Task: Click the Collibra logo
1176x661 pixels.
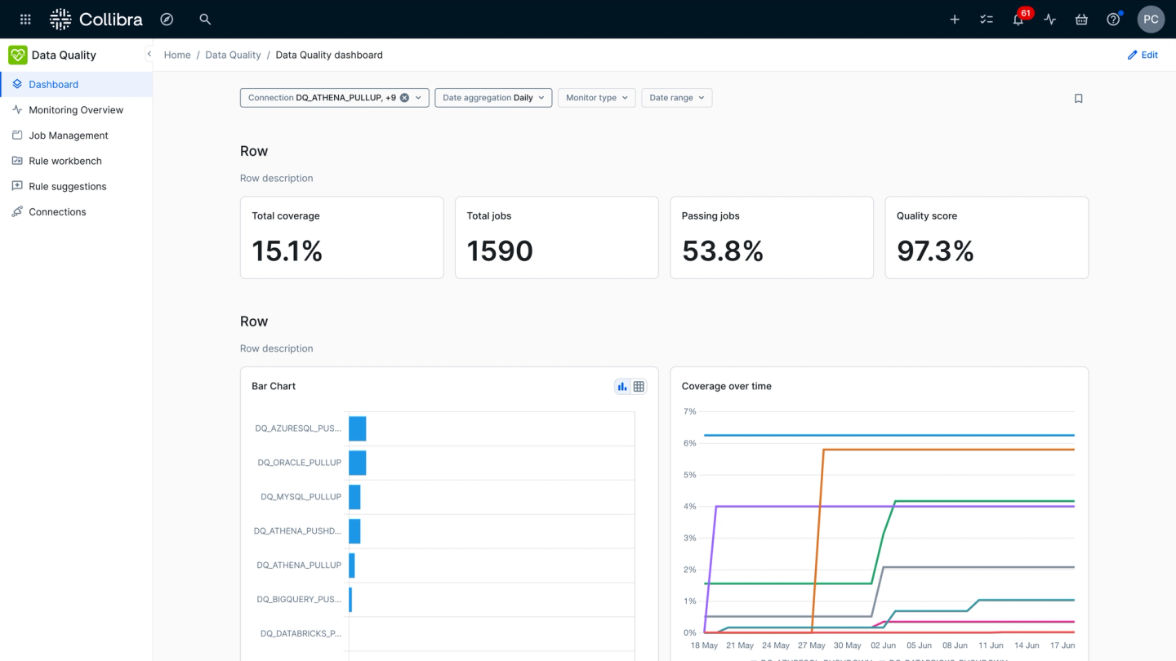Action: point(96,19)
